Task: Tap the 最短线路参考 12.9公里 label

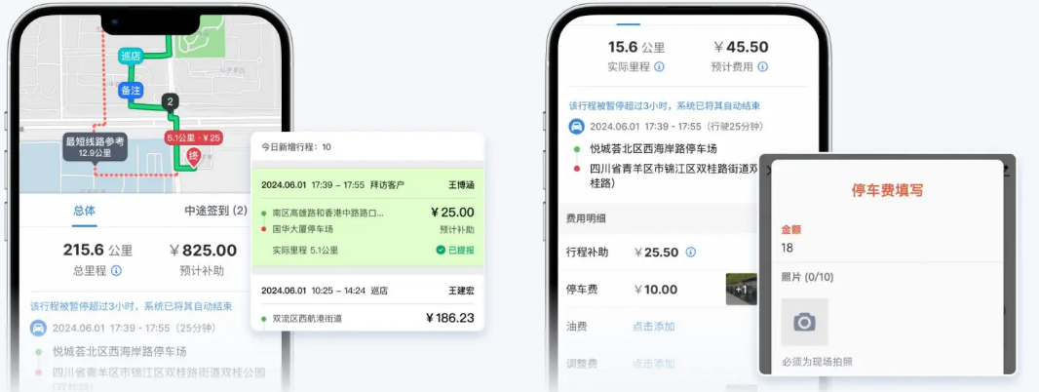Action: click(95, 147)
